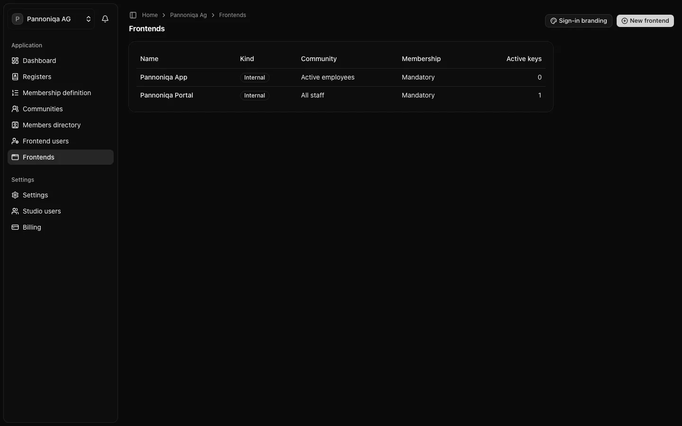The height and width of the screenshot is (426, 682).
Task: Navigate to Studio users
Action: pos(61,211)
